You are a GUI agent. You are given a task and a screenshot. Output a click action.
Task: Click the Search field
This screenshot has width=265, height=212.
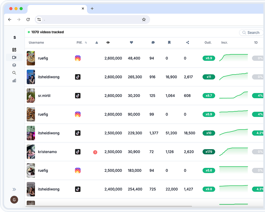pos(251,33)
